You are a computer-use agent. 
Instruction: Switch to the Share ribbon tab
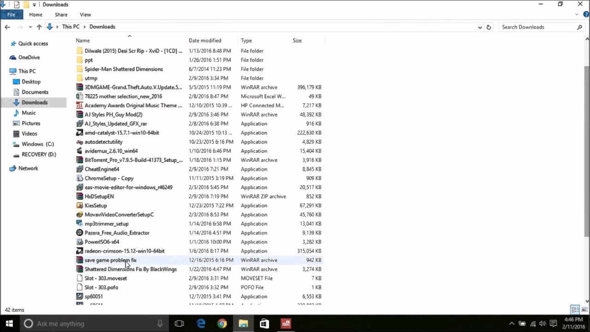coord(61,14)
